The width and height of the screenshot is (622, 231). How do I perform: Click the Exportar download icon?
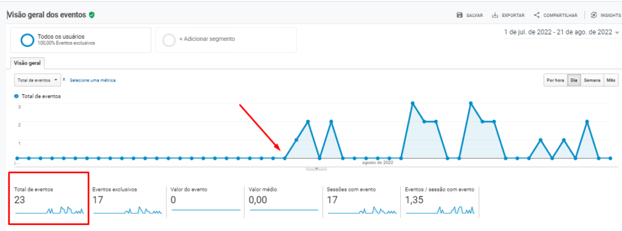tap(494, 15)
